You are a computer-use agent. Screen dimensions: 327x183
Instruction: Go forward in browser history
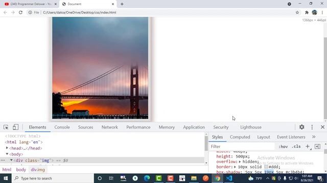13,12
